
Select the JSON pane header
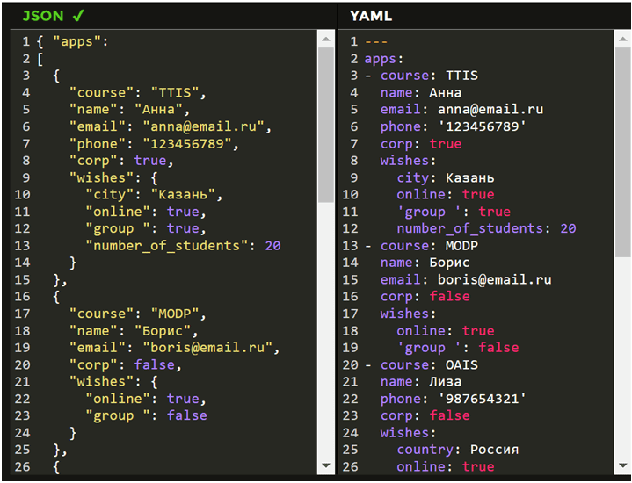(x=43, y=15)
